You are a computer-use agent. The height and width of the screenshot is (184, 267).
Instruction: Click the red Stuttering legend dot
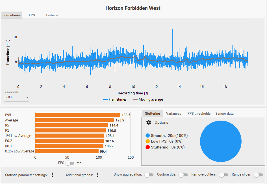click(x=148, y=147)
